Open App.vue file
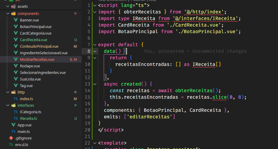Screen dimensions: 278x149 [24, 125]
